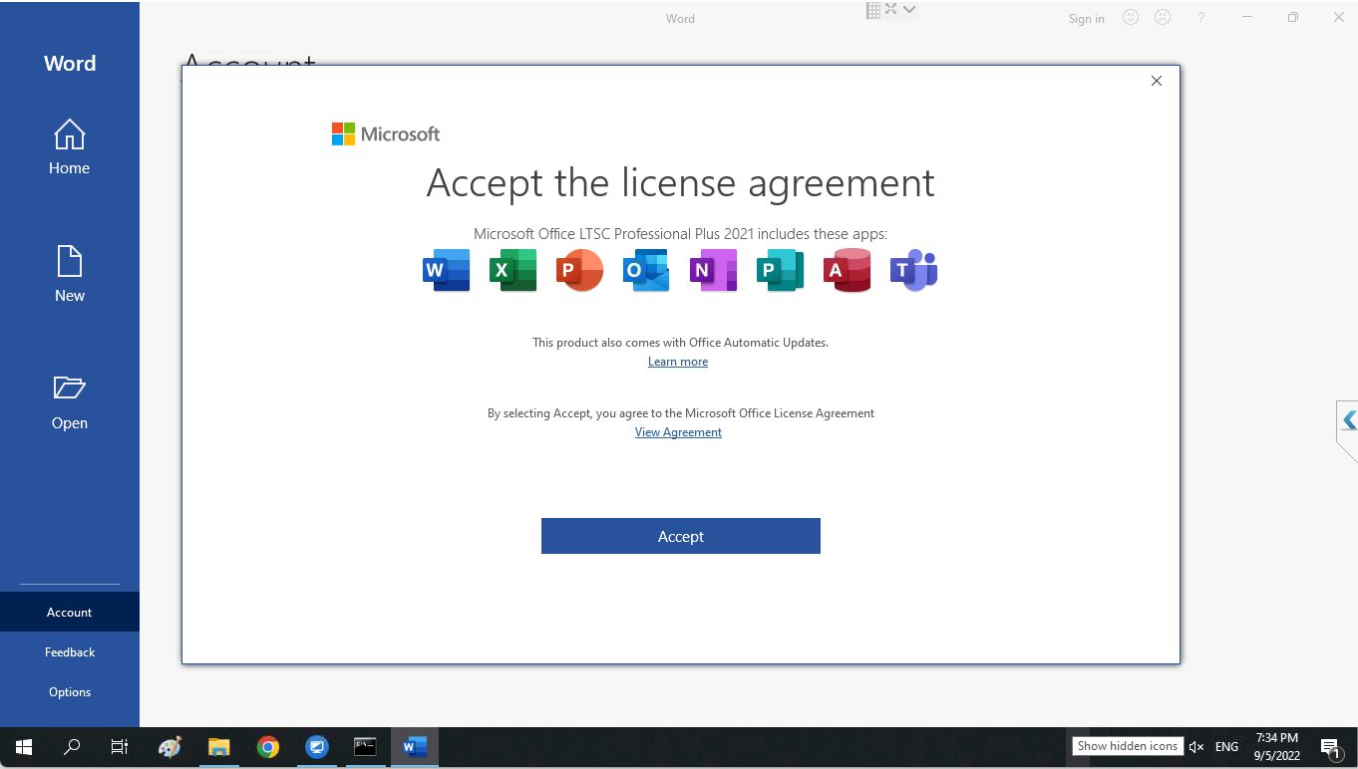This screenshot has width=1358, height=769.
Task: Open Feedback in Word sidebar
Action: click(70, 652)
